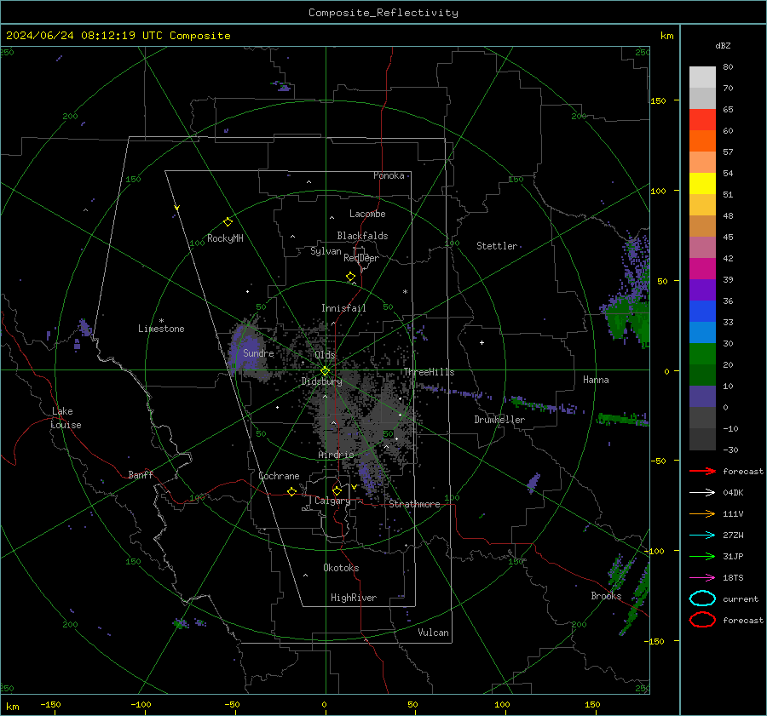Click the dBZ legend heading
The image size is (767, 716).
click(x=723, y=45)
